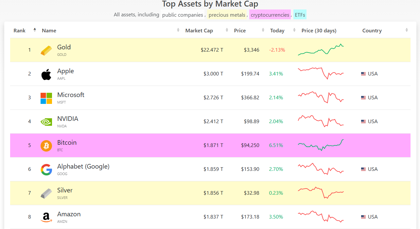Screen dimensions: 420x229
Task: Click Silver's 30-day price chart
Action: [321, 193]
